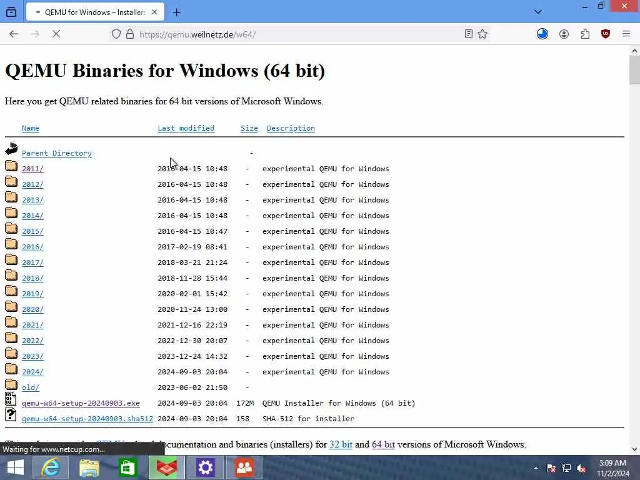Go to Parent Directory link
This screenshot has height=480, width=640.
(x=57, y=153)
